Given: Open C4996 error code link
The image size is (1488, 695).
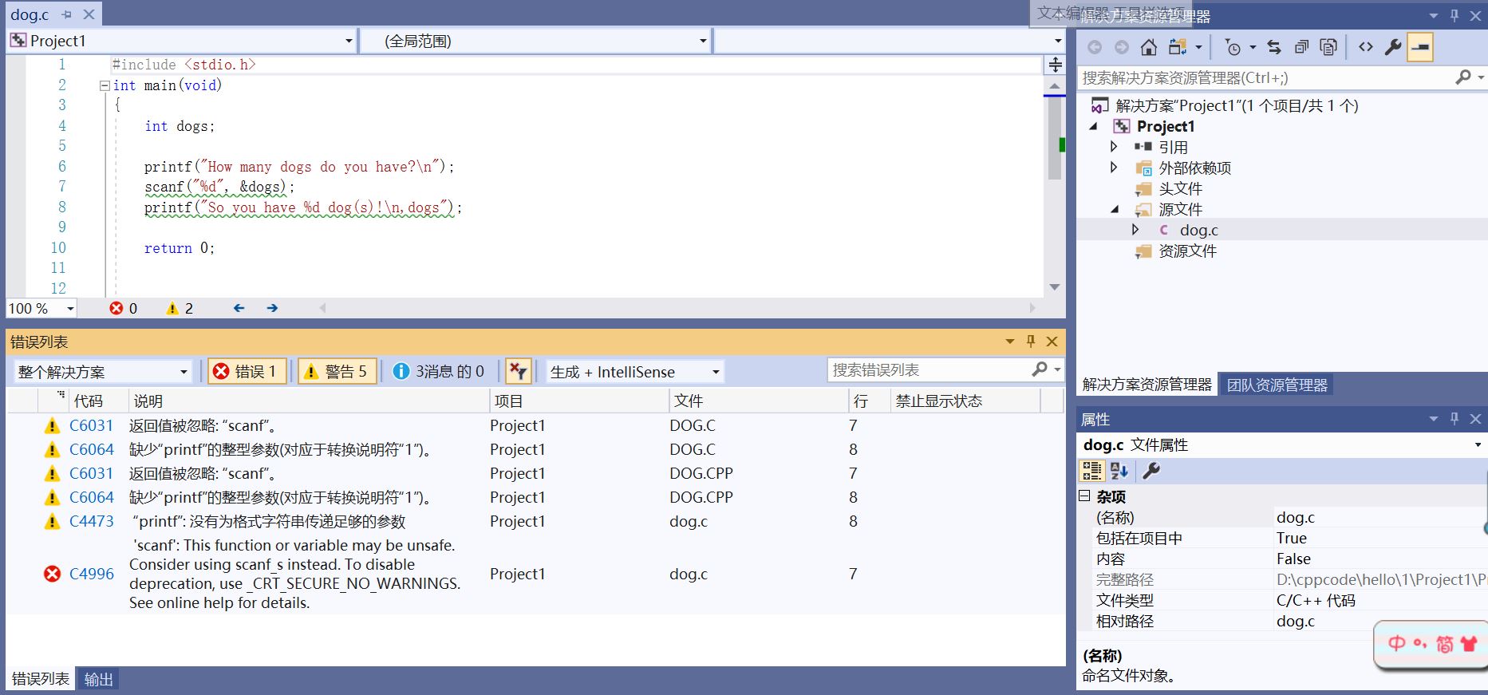Looking at the screenshot, I should [x=92, y=574].
